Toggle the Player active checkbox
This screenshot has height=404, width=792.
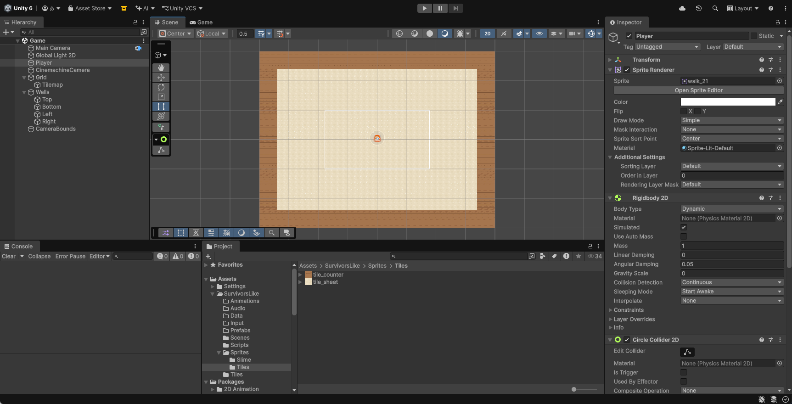coord(629,36)
